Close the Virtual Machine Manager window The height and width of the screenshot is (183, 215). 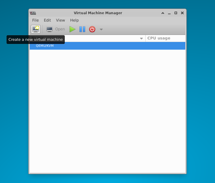[182, 13]
